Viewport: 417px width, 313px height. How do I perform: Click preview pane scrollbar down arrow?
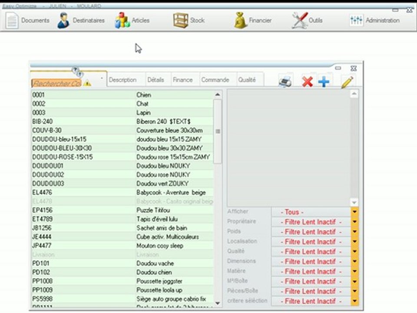(x=354, y=202)
